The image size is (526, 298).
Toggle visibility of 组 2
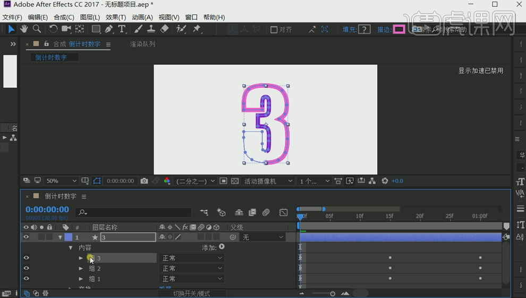tap(26, 268)
